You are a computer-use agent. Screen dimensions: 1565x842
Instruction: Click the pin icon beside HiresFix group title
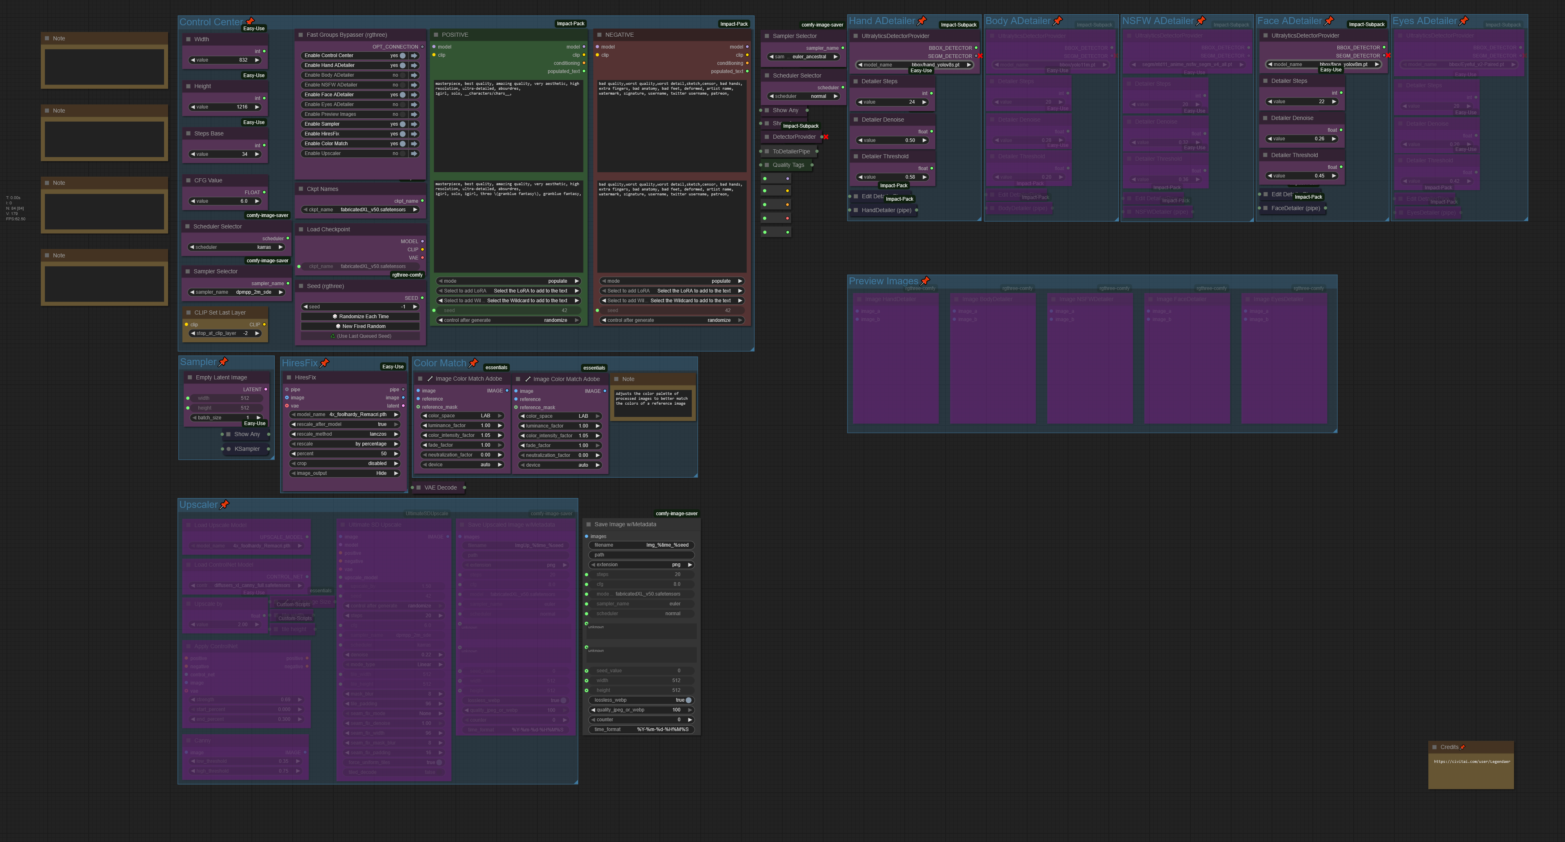pos(324,363)
